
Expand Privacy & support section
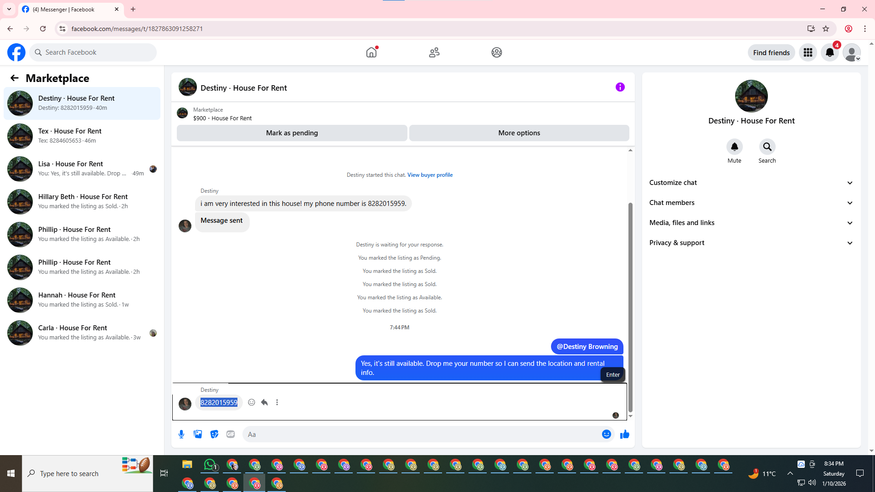click(x=751, y=243)
